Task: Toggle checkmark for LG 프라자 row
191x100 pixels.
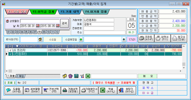Action: (10, 50)
